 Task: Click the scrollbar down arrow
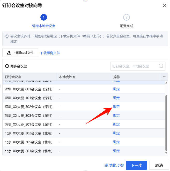(166, 153)
